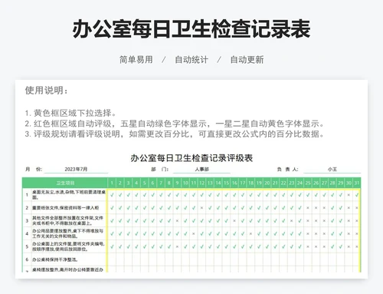Image resolution: width=383 pixels, height=294 pixels.
Task: Click the 负责人 label
Action: 287,170
